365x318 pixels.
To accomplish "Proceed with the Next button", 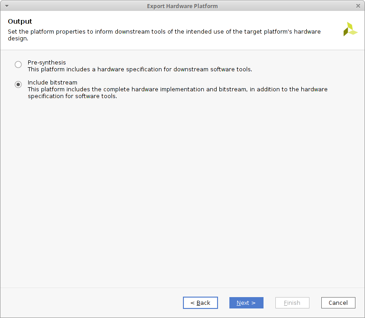I will point(246,303).
